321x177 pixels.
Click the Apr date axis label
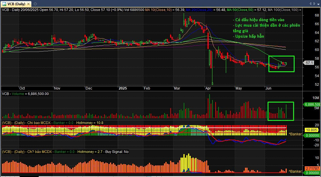coord(208,88)
